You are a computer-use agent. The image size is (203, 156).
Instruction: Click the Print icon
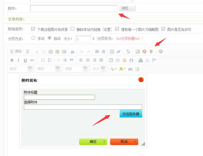coord(72,51)
